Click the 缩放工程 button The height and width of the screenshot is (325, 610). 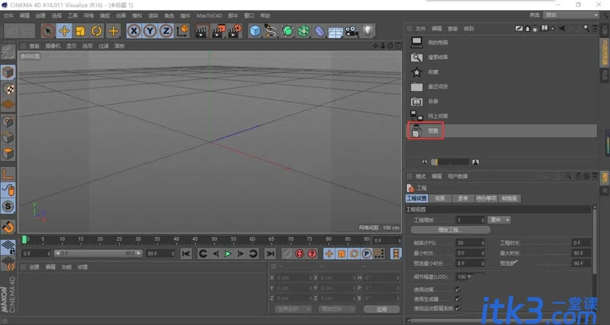tap(450, 230)
